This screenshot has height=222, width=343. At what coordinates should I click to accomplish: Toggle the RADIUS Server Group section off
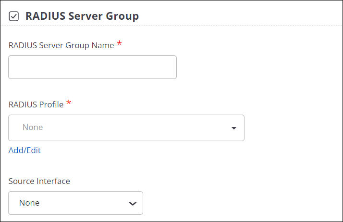(14, 16)
